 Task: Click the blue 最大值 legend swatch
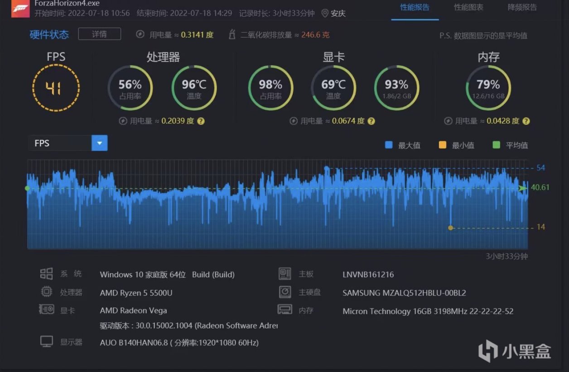pos(388,145)
